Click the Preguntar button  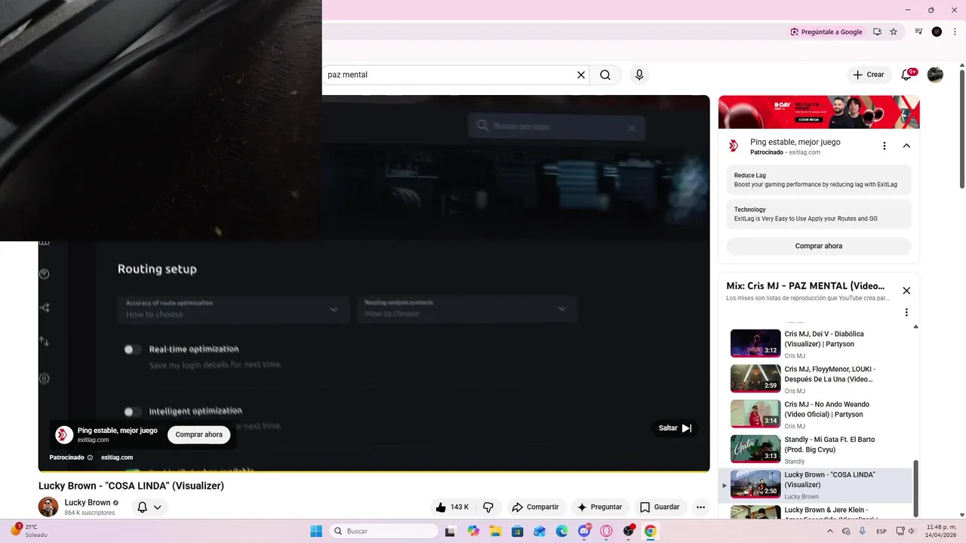(x=599, y=507)
